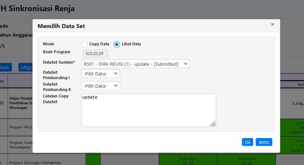Open the DataSet Sumber dropdown

pos(135,64)
